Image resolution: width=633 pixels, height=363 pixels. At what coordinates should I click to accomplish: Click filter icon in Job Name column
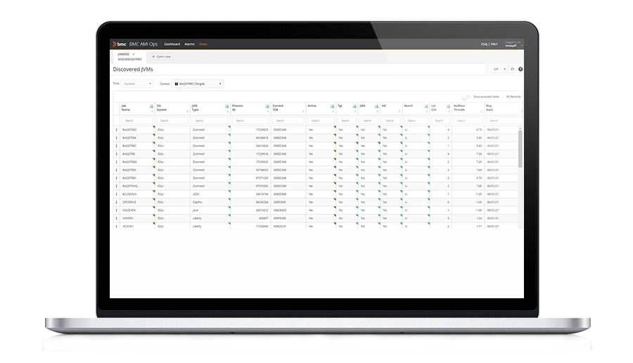pyautogui.click(x=151, y=107)
